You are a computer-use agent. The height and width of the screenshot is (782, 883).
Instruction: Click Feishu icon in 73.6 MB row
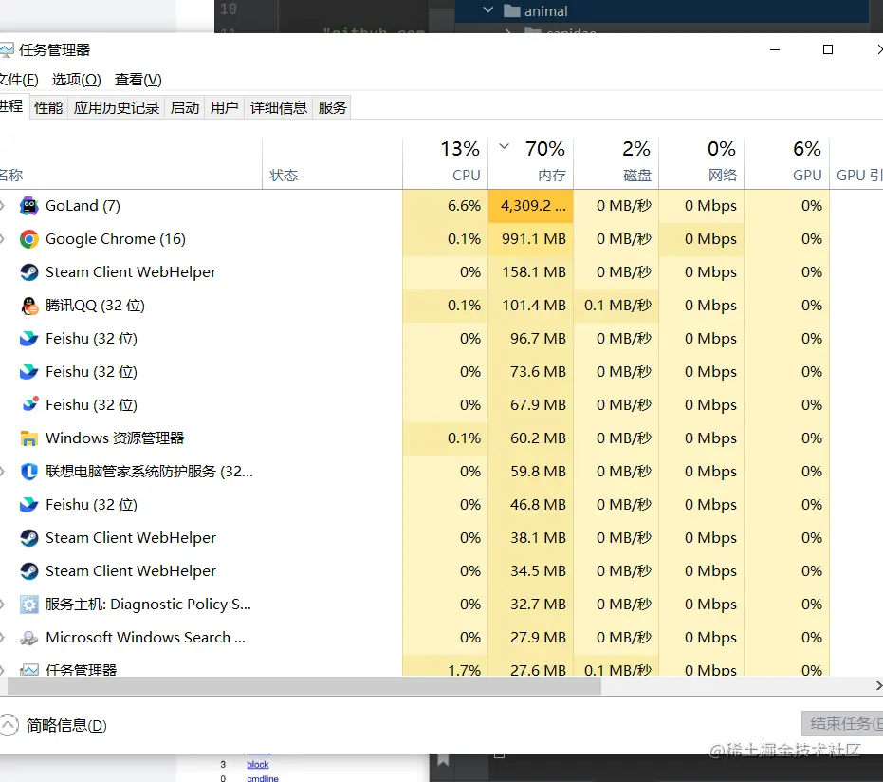(28, 372)
